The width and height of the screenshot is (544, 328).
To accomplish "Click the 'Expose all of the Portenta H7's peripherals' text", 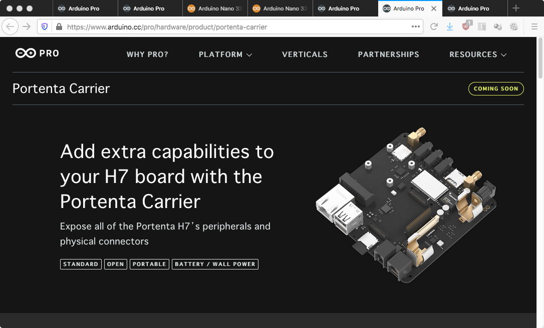I will tap(165, 234).
